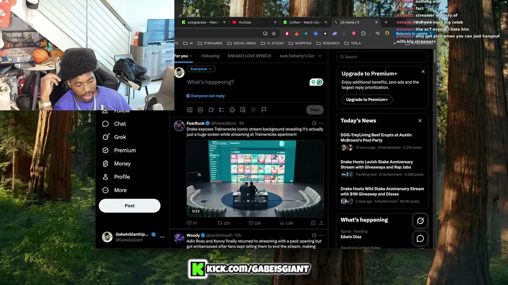Screen dimensions: 508x285
Task: Click Everyone can reply setting
Action: click(205, 96)
